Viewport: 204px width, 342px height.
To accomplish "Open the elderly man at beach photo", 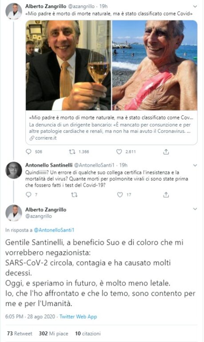I will (x=155, y=65).
